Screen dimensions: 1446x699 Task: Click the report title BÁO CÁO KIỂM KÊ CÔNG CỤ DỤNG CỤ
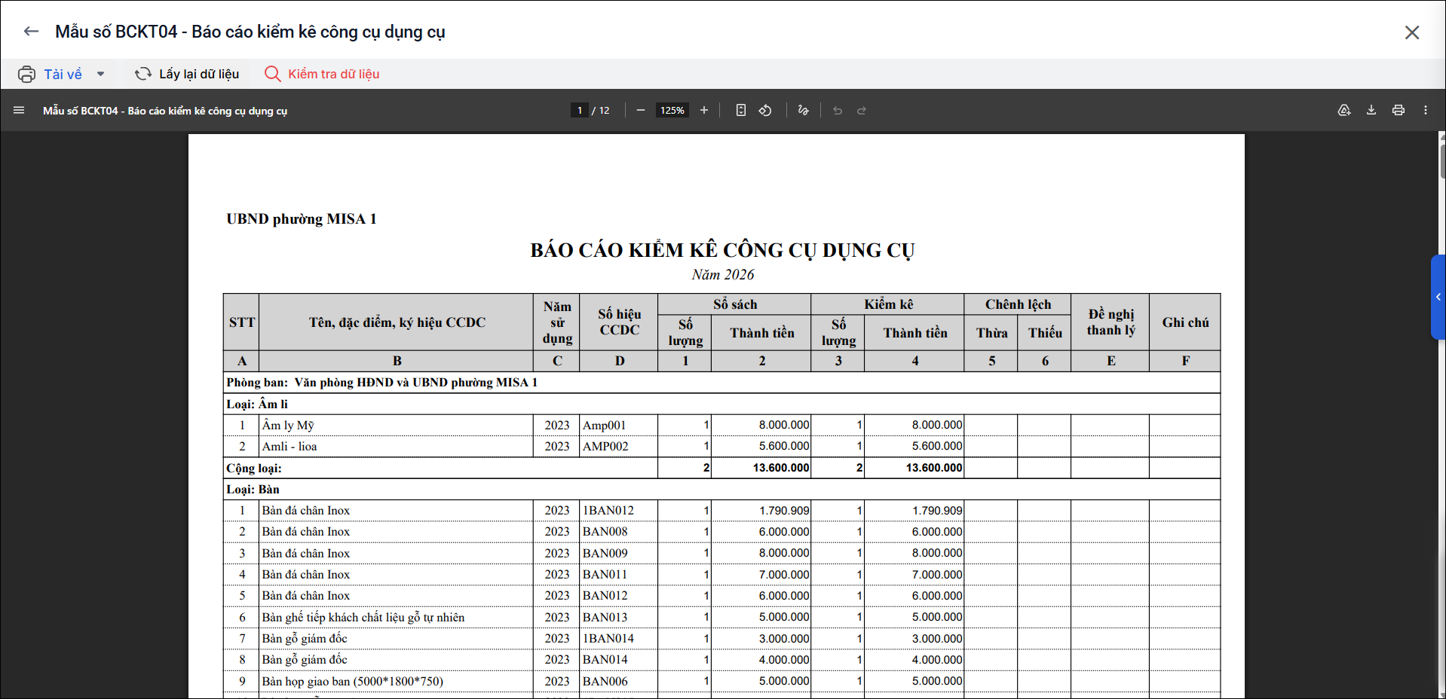(722, 250)
